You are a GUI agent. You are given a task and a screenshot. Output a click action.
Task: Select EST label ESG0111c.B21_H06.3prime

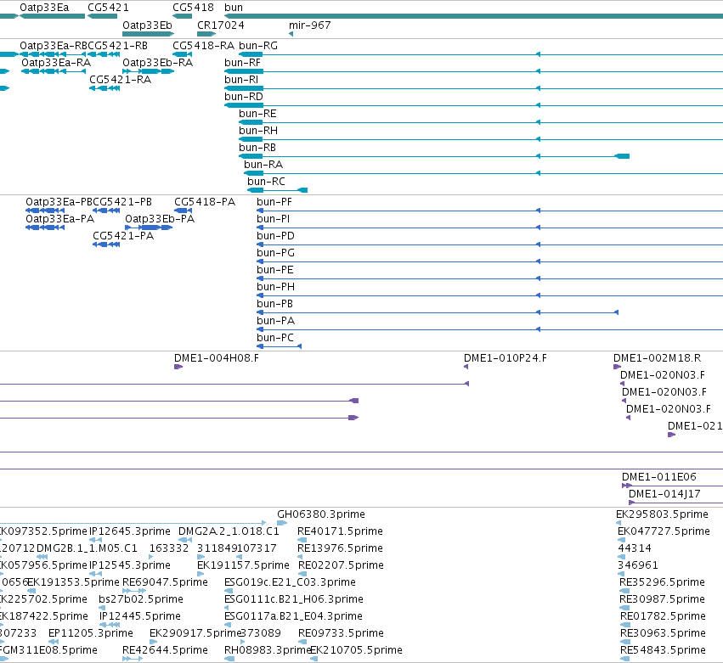294,600
